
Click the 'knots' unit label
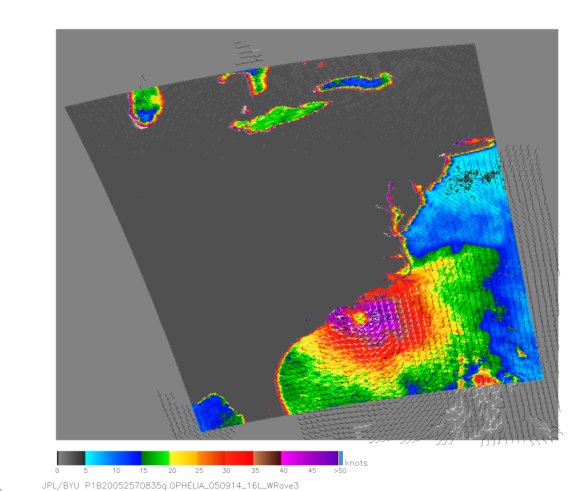356,463
